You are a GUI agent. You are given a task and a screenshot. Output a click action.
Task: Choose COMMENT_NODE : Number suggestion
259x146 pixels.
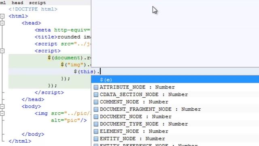(175, 102)
